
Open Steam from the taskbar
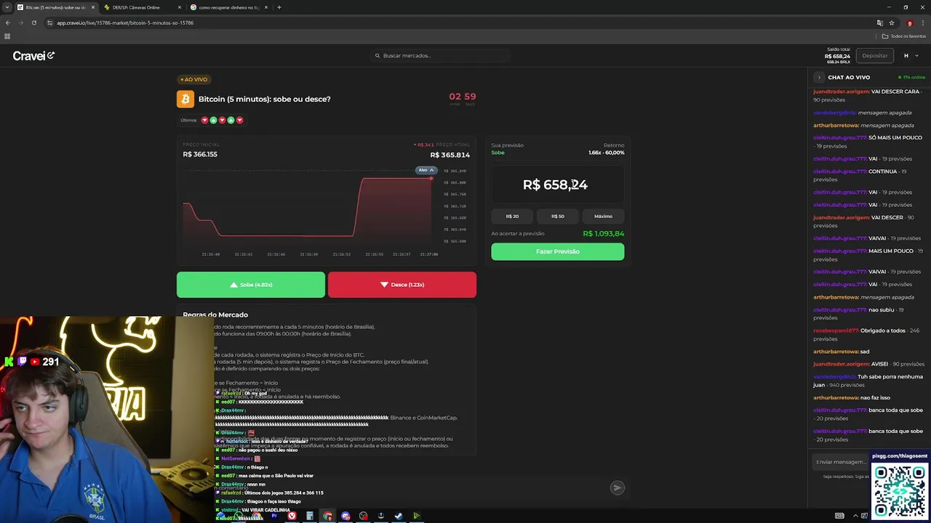[399, 516]
